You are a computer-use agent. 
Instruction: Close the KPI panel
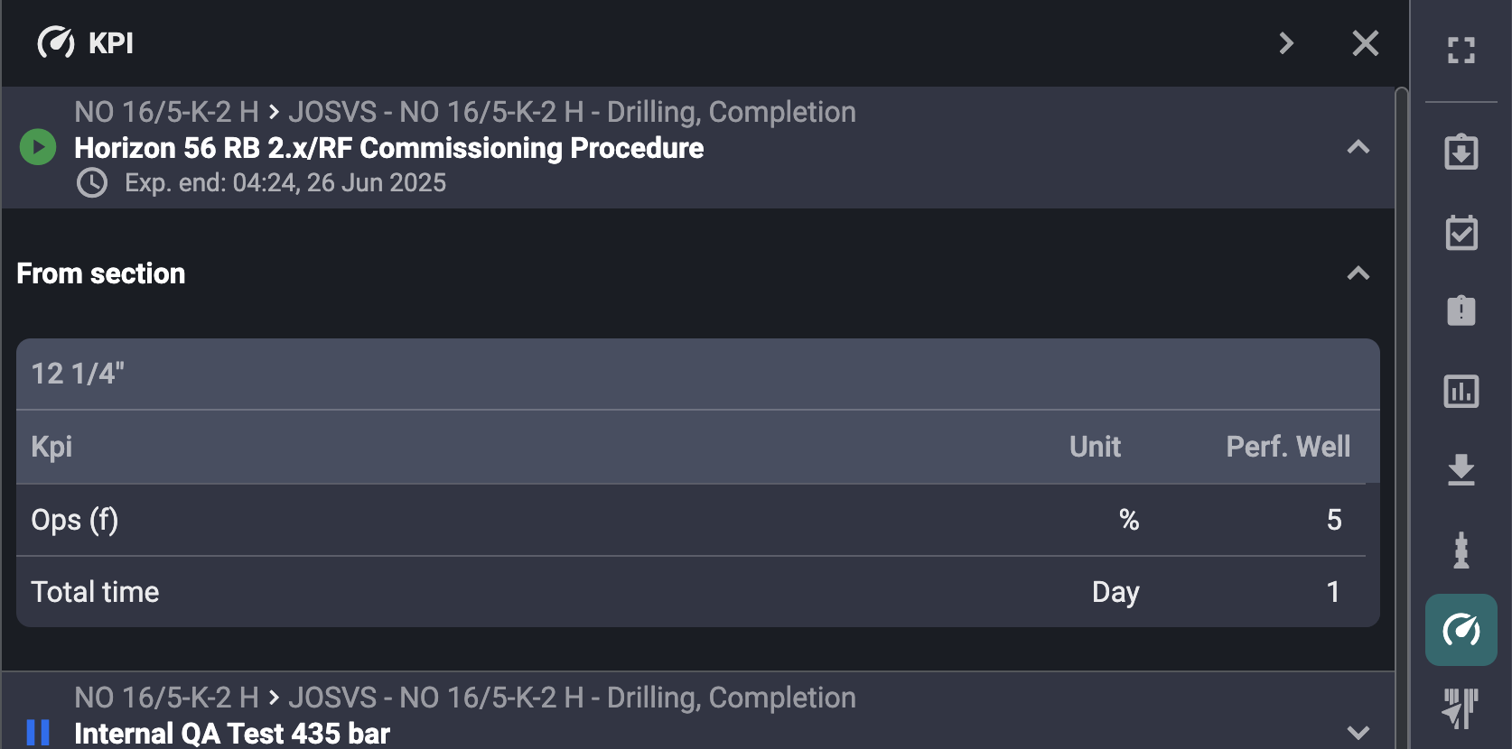1365,43
